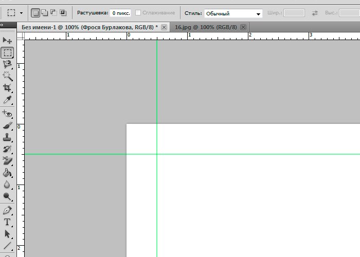Viewport: 360px width, 257px height.
Task: Select the Pen tool
Action: 7,210
